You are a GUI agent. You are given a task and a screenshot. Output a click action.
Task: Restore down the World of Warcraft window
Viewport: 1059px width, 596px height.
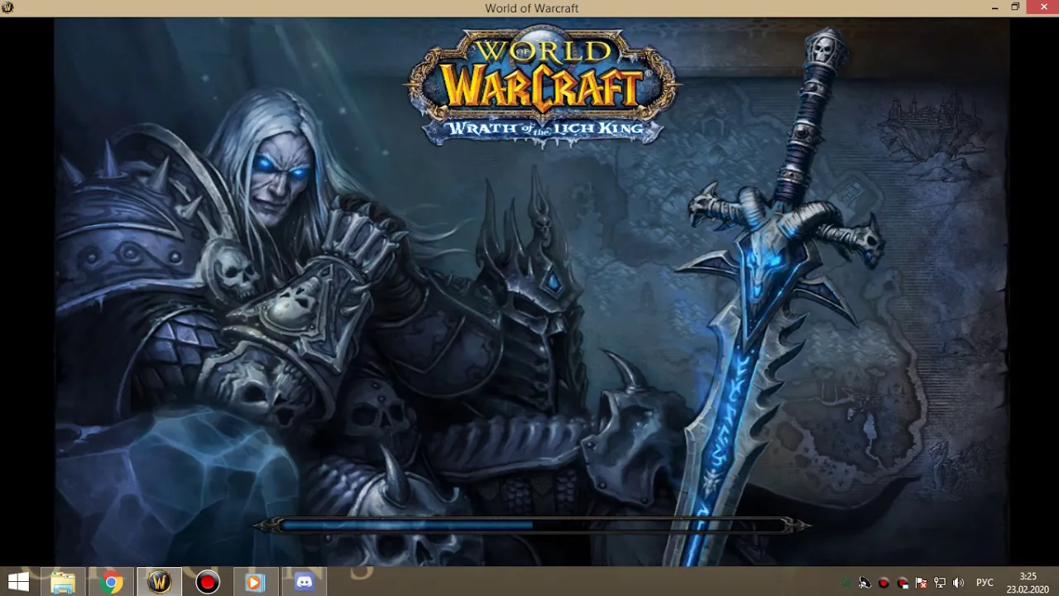(x=1015, y=7)
